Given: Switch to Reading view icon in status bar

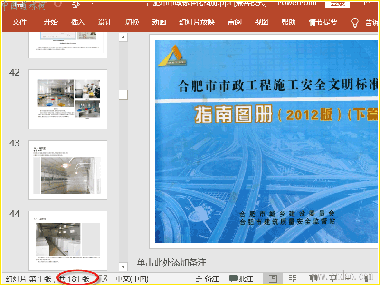Looking at the screenshot, I should coord(313,279).
